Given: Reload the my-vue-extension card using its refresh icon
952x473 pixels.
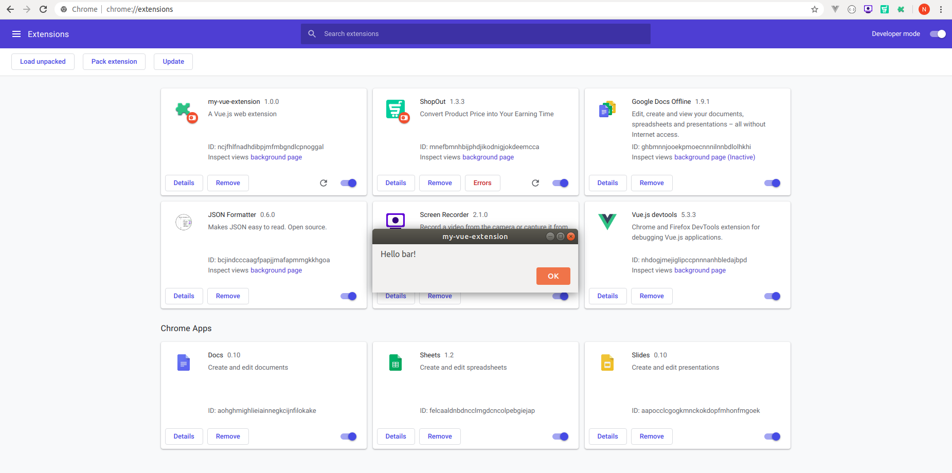Looking at the screenshot, I should tap(324, 183).
